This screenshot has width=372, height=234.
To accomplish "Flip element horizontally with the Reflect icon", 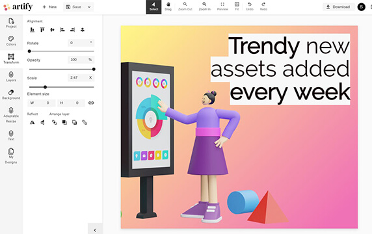I will tap(32, 122).
